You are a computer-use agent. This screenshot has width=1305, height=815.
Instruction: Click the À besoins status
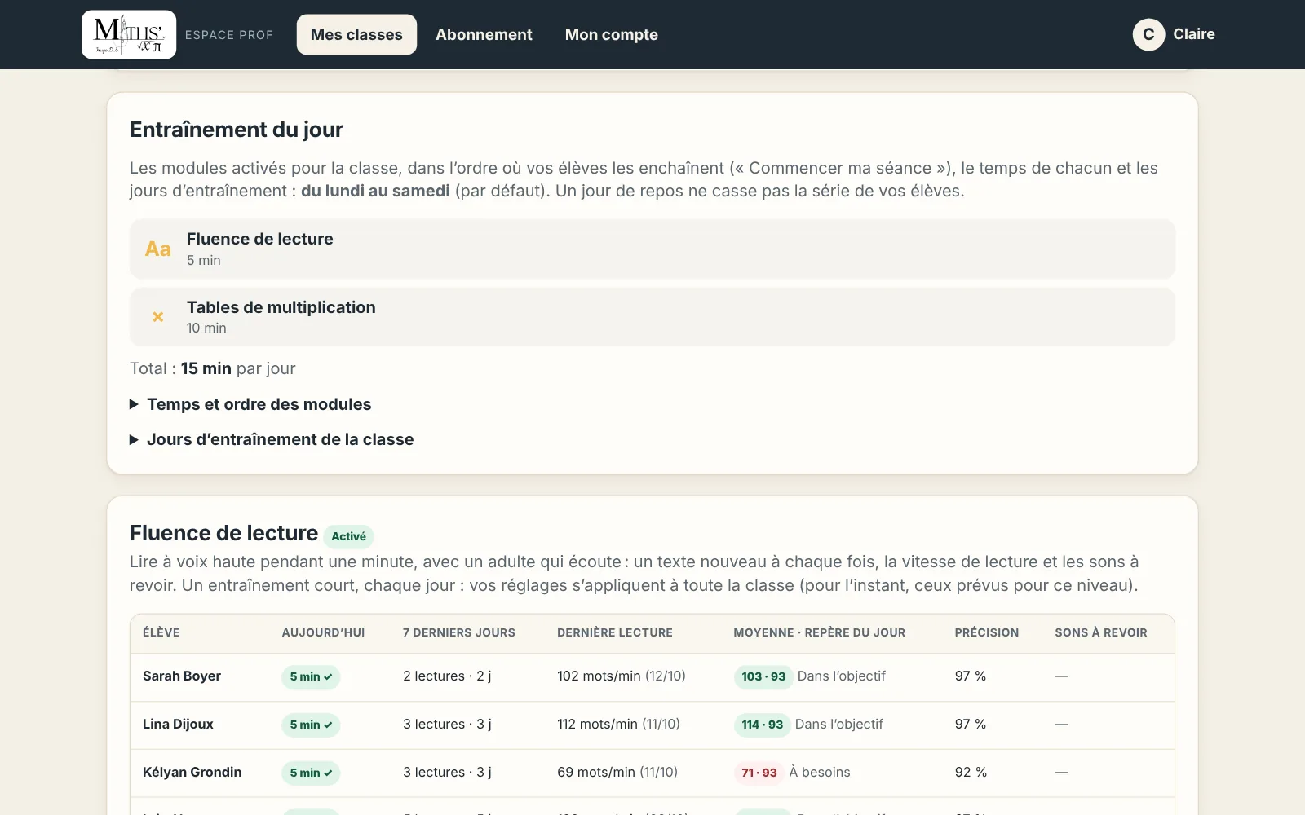click(x=820, y=772)
